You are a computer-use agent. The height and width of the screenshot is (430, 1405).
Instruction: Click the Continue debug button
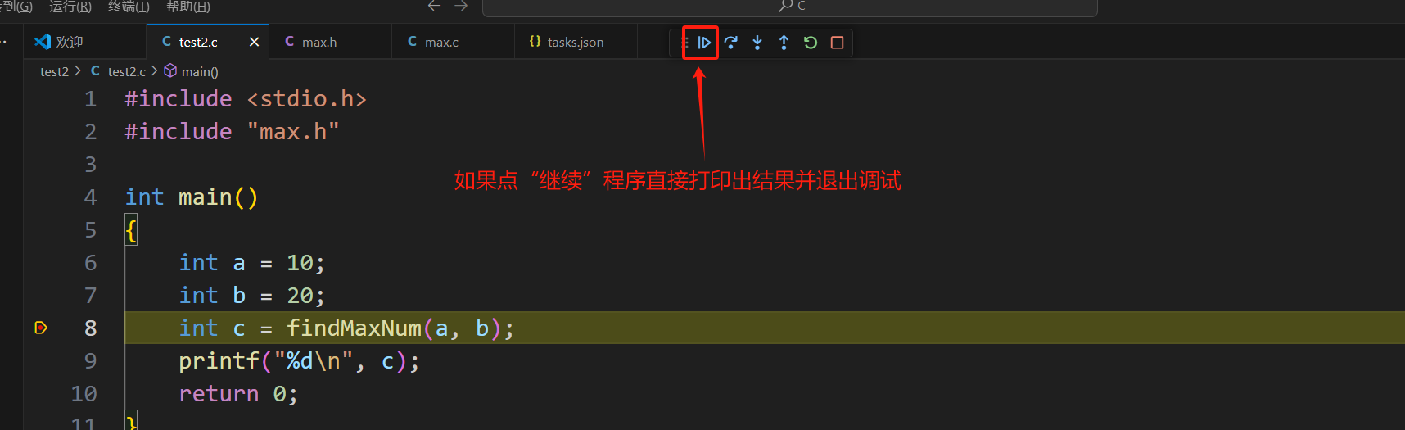pyautogui.click(x=703, y=43)
